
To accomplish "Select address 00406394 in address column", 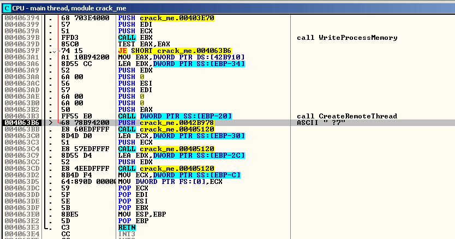I will [x=19, y=18].
